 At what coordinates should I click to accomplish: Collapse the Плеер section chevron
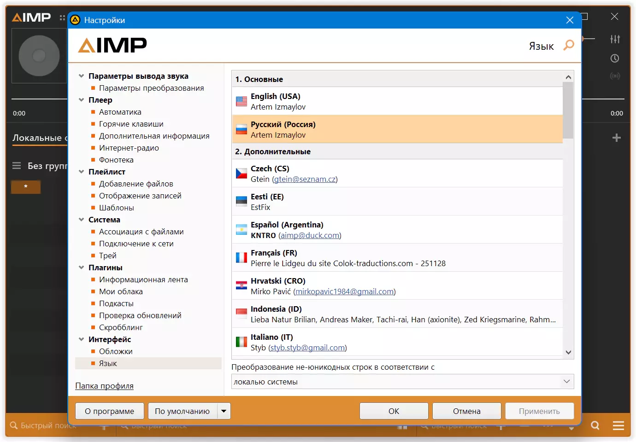[81, 100]
